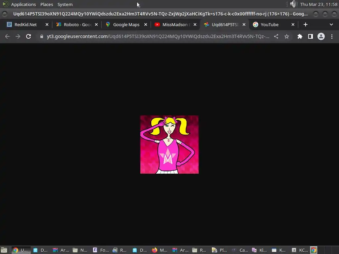The width and height of the screenshot is (339, 254).
Task: Click the Google G favicon on YouTube tab
Action: (255, 24)
